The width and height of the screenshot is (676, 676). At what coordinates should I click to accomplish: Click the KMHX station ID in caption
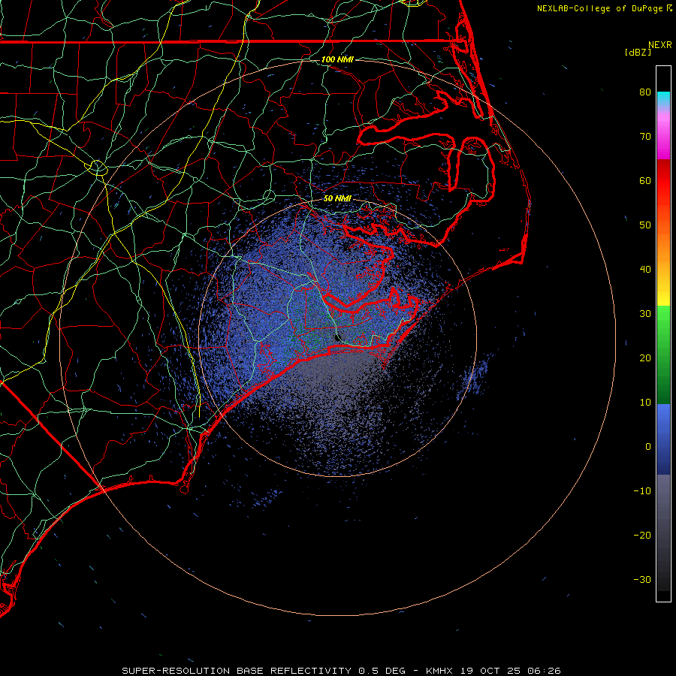coord(439,671)
